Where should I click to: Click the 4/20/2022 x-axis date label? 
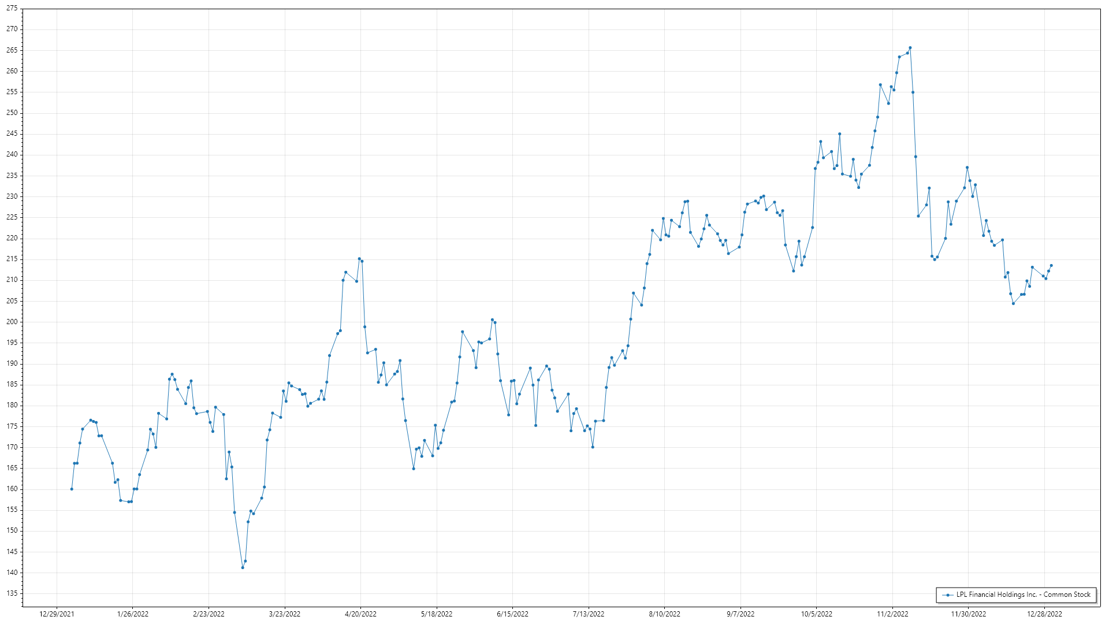tap(360, 614)
